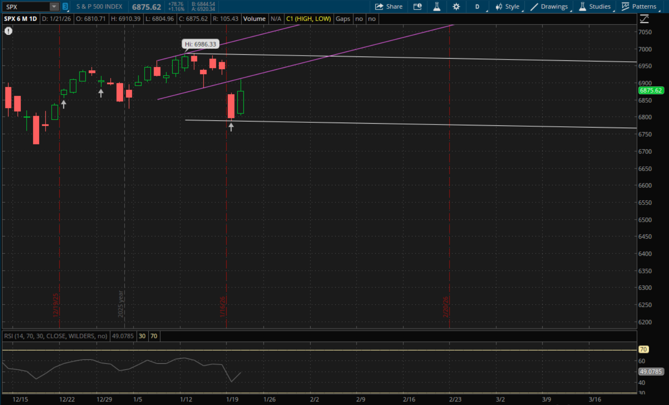Click the price axis scale icon
This screenshot has width=669, height=405.
coord(644,19)
